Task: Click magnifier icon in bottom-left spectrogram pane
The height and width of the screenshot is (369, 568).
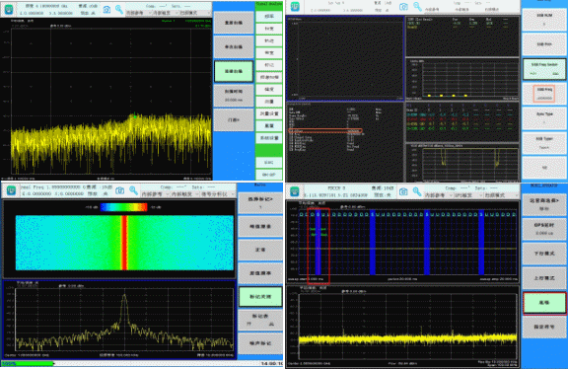Action: pyautogui.click(x=134, y=190)
